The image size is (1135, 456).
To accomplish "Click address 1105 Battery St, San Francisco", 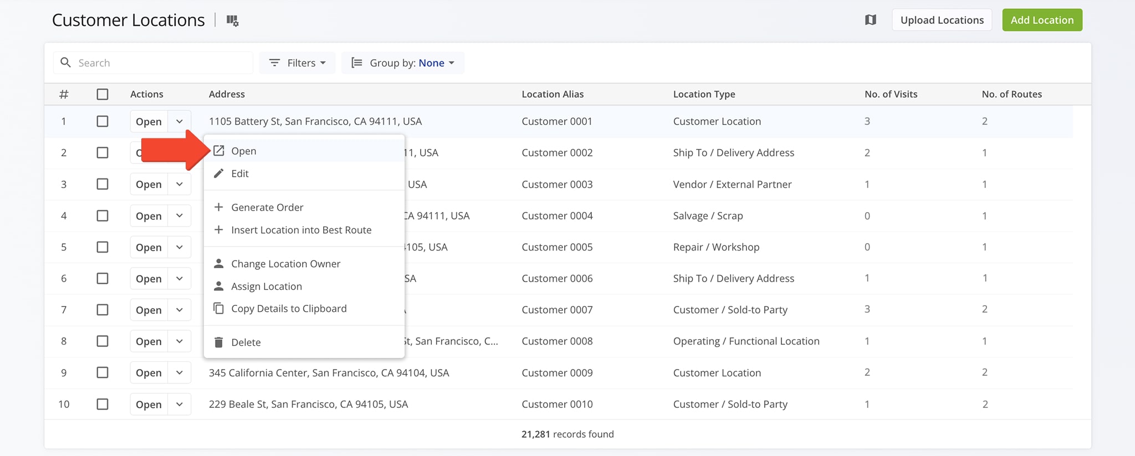I will tap(315, 121).
